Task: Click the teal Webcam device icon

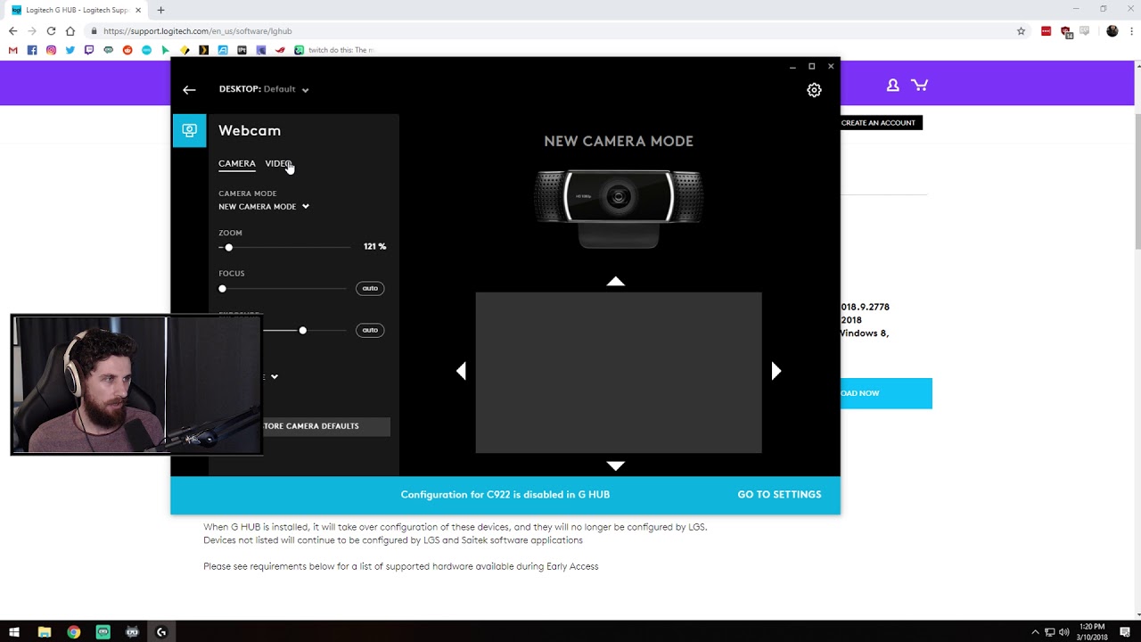Action: click(x=189, y=130)
